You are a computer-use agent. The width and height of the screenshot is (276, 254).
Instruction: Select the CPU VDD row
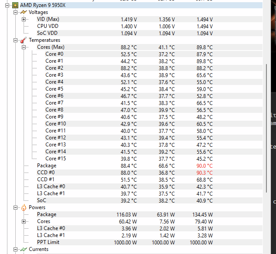click(150, 26)
